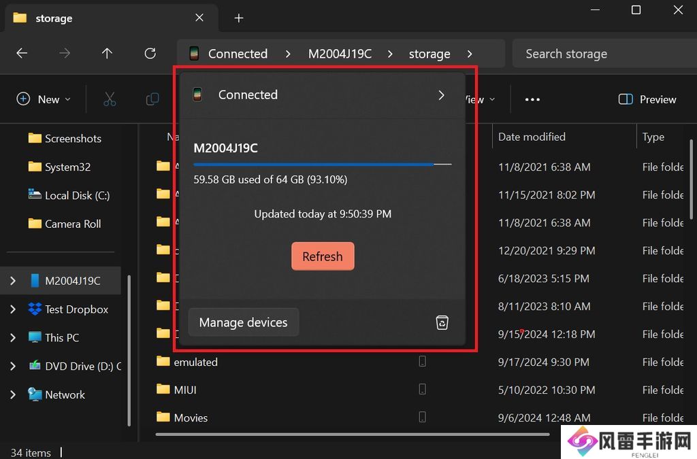Click the Up directory arrow
The image size is (697, 459).
[107, 54]
